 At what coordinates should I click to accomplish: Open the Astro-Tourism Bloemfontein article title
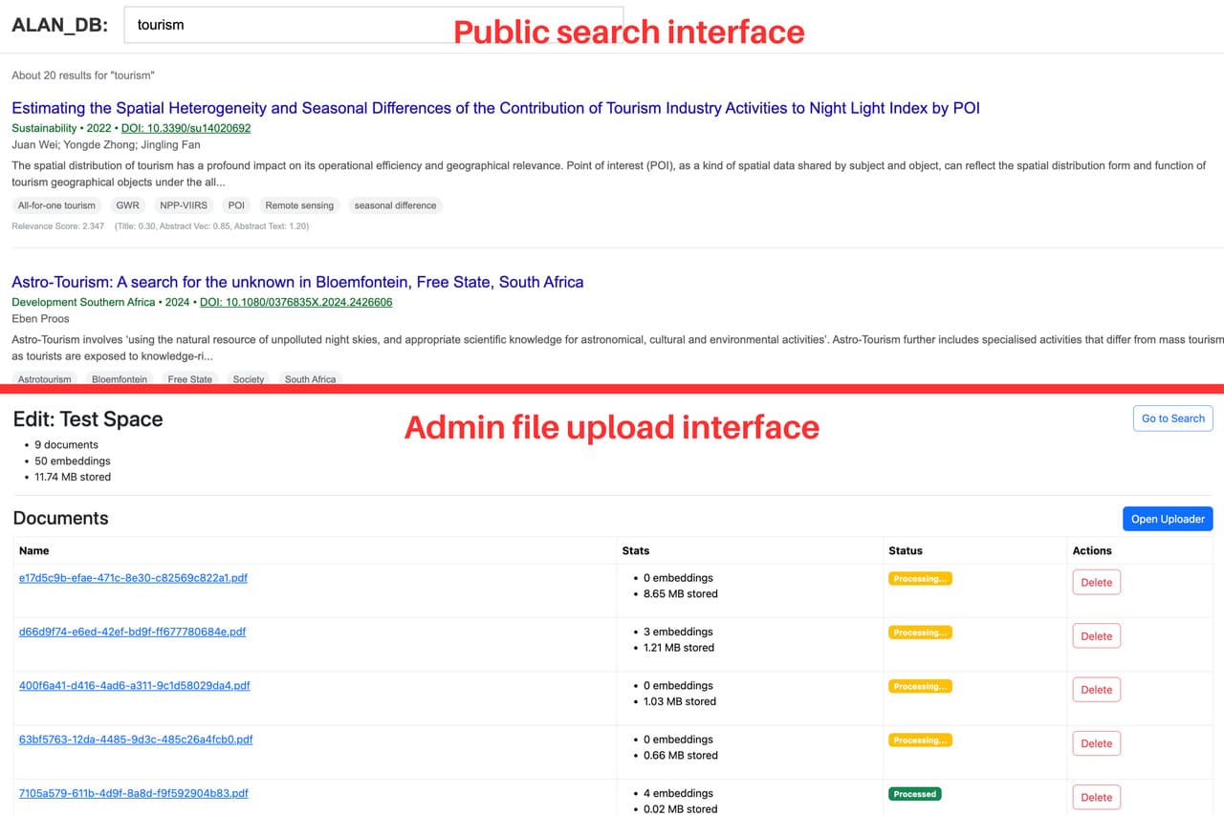pos(297,282)
